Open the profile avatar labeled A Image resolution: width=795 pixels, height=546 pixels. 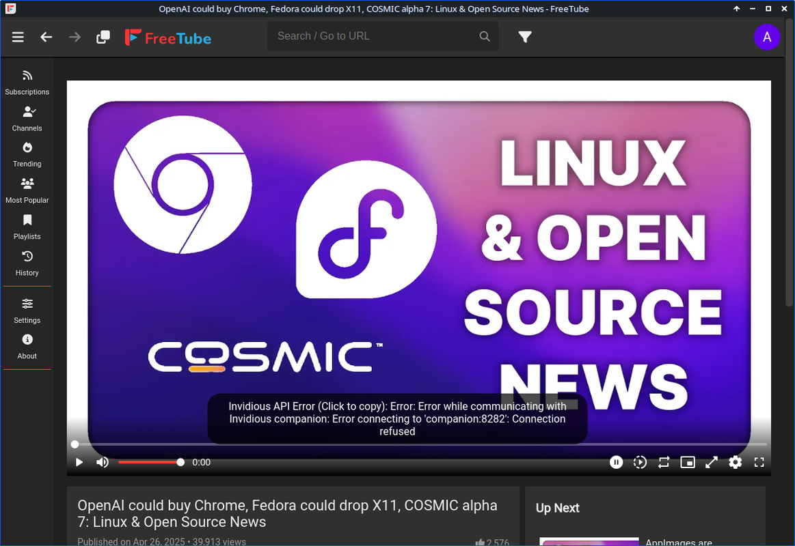tap(766, 37)
